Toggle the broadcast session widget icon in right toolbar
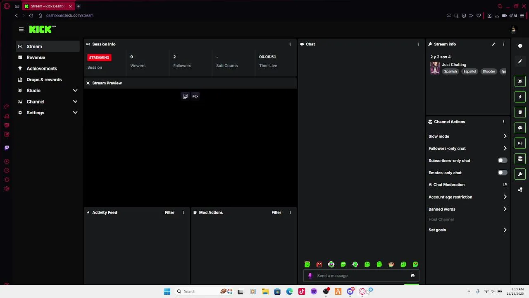Viewport: 529px width, 298px height. (x=520, y=143)
